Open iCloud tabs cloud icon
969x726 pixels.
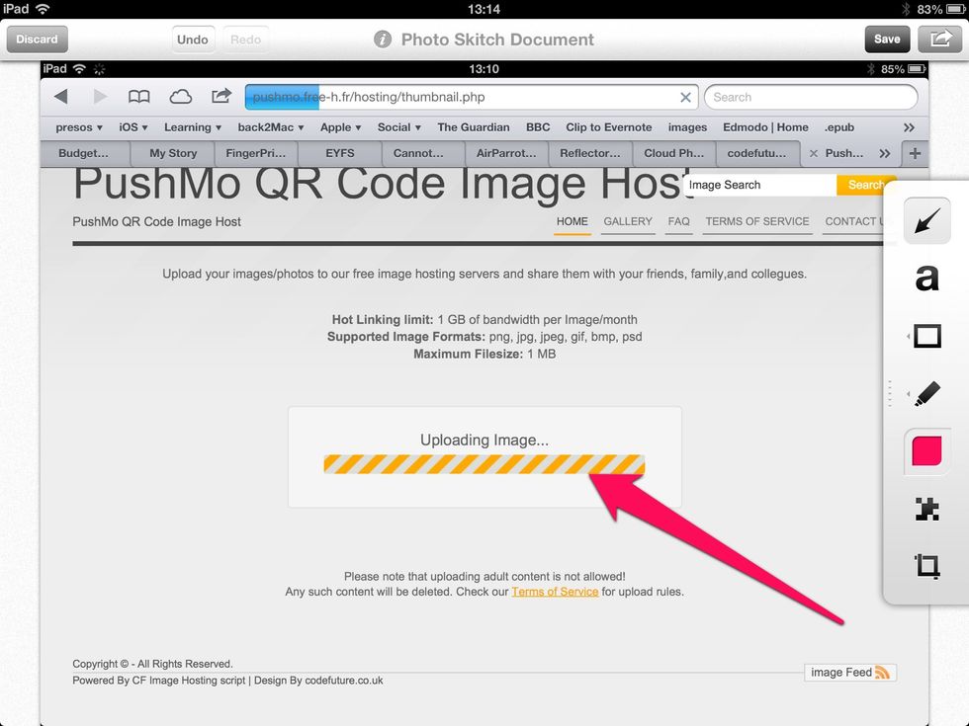pyautogui.click(x=180, y=97)
